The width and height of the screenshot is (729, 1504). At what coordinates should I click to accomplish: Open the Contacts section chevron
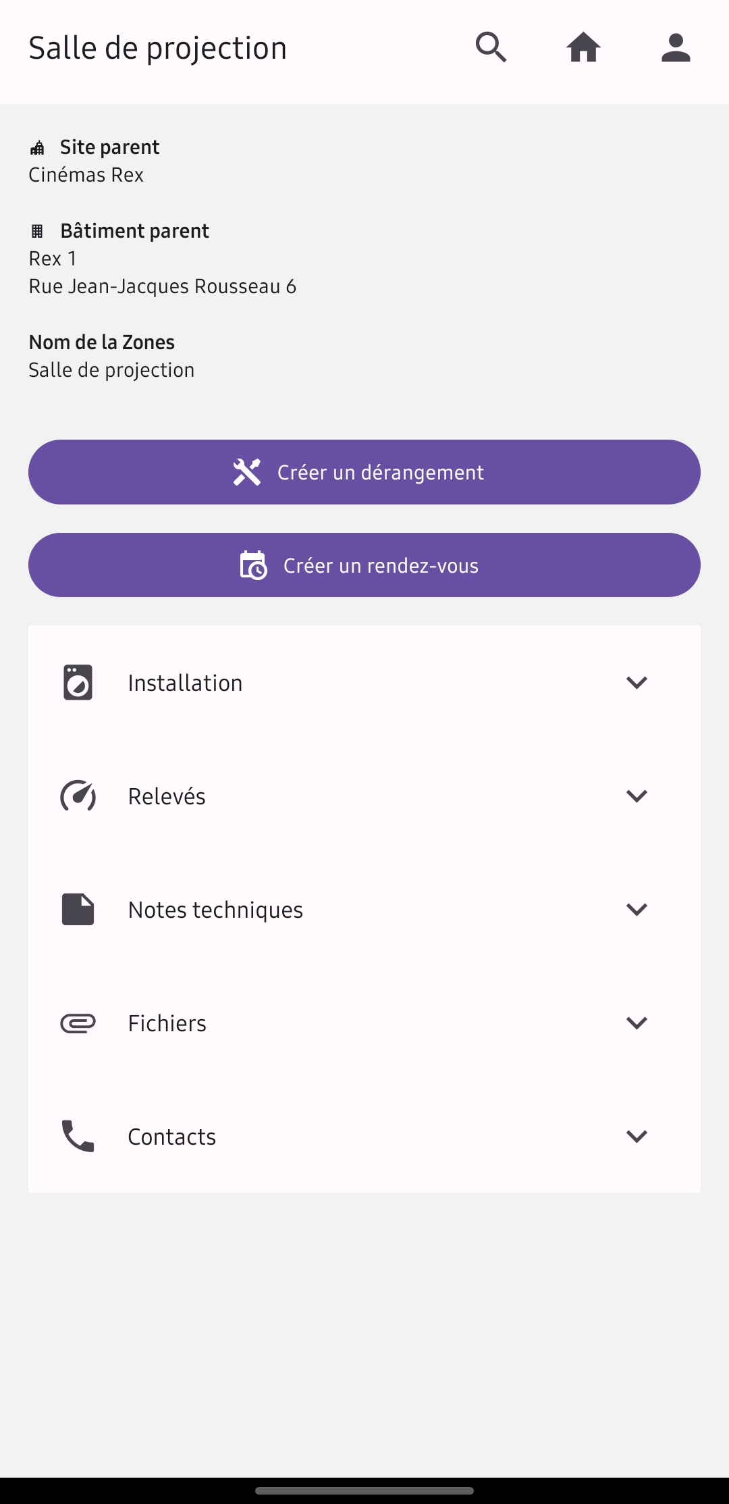pyautogui.click(x=637, y=1136)
